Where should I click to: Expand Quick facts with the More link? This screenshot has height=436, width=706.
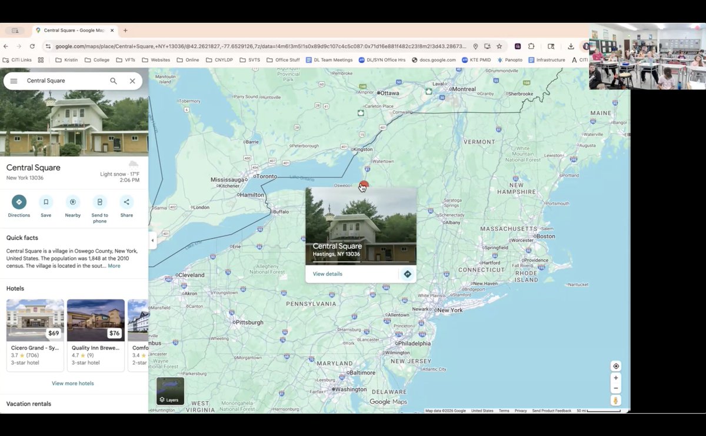pyautogui.click(x=114, y=266)
